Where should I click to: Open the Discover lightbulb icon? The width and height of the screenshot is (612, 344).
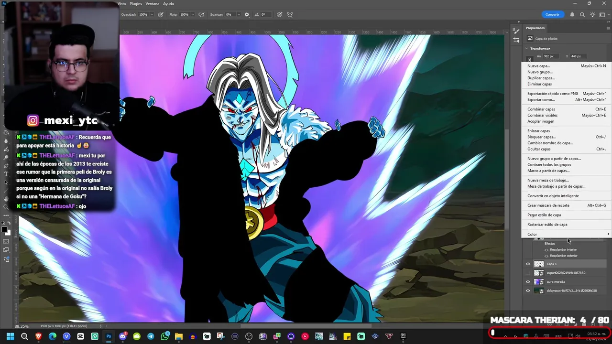point(592,14)
